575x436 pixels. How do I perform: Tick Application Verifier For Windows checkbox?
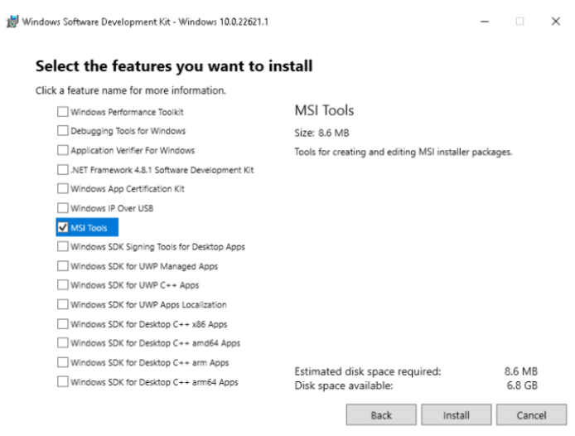[x=63, y=150]
